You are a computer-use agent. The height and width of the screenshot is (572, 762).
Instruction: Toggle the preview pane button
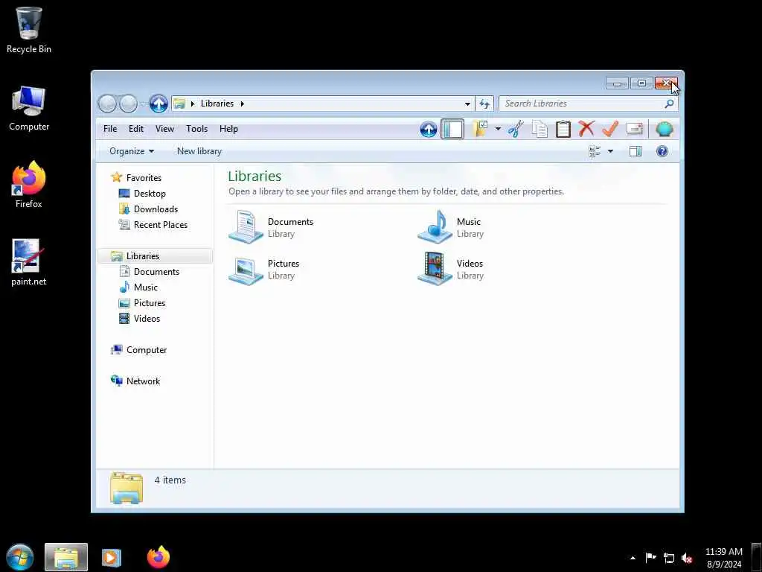[635, 151]
